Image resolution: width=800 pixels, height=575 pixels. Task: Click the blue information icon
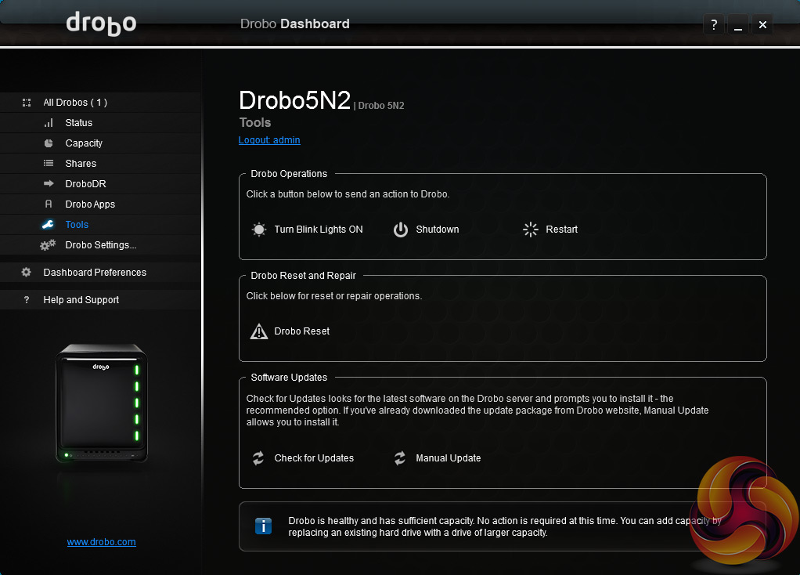(264, 526)
